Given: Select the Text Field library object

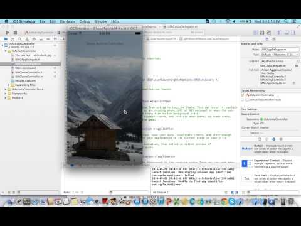Looking at the screenshot, I should (x=271, y=178).
